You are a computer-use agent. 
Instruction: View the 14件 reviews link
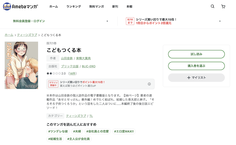coord(72,73)
